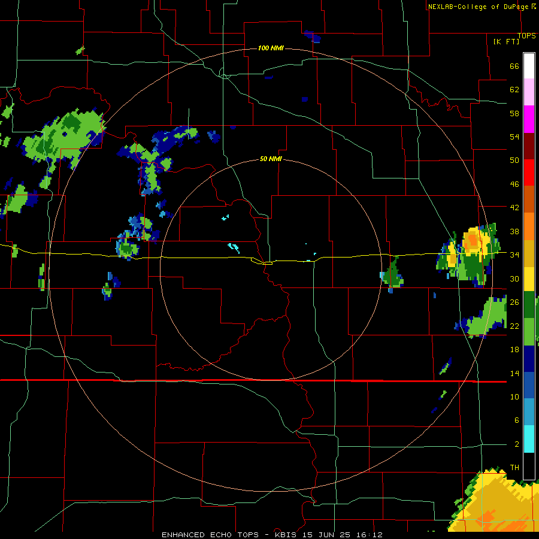Image resolution: width=539 pixels, height=539 pixels.
Task: Click "ENHANCED ECHO TOPS" in the caption
Action: [x=210, y=535]
